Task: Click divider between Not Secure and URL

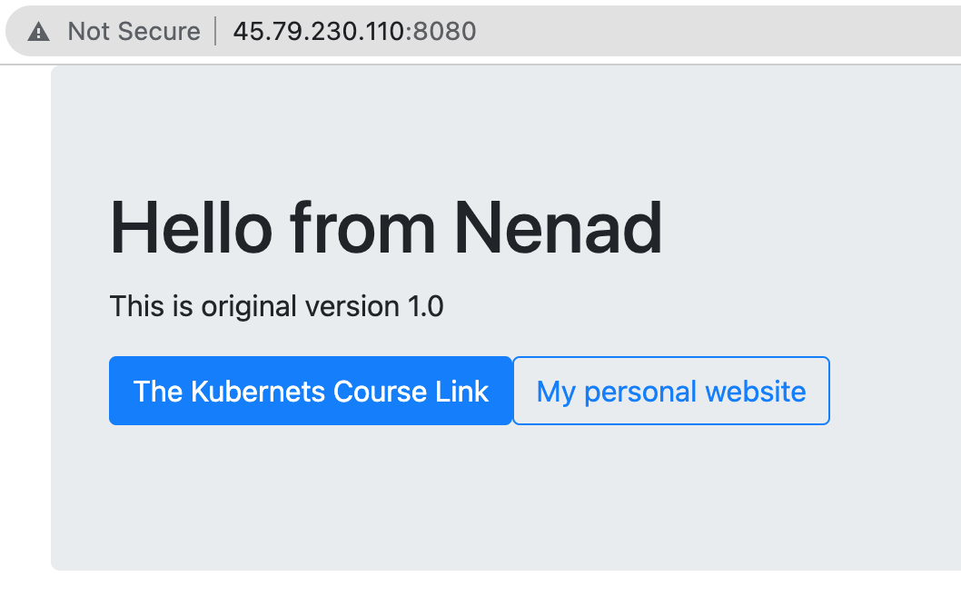Action: (x=216, y=31)
